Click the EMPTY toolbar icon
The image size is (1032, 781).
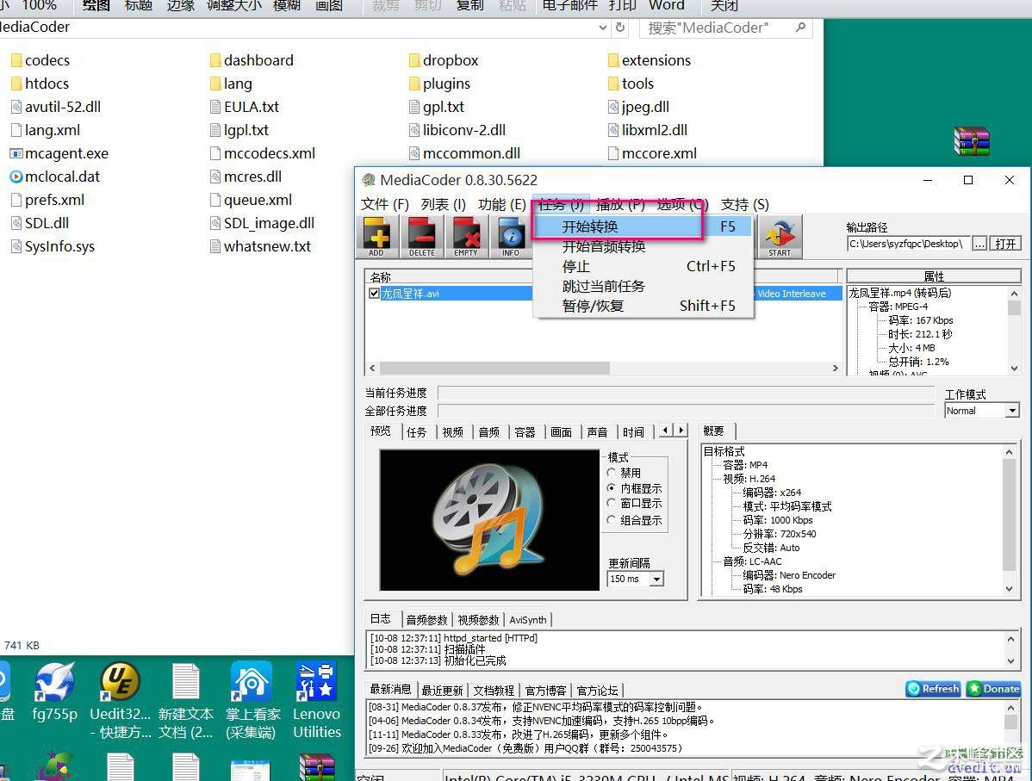(466, 236)
